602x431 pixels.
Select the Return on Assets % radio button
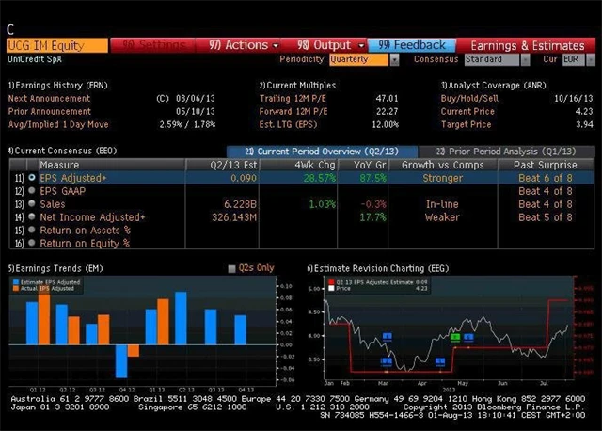click(32, 230)
